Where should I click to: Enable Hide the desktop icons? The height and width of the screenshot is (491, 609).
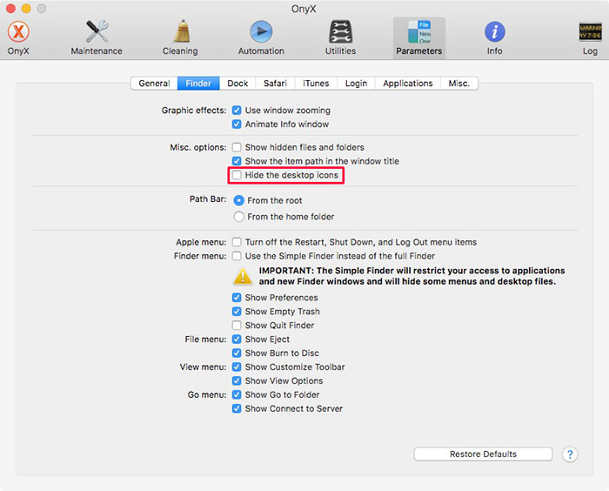tap(237, 176)
